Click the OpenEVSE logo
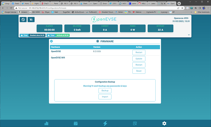 point(104,19)
